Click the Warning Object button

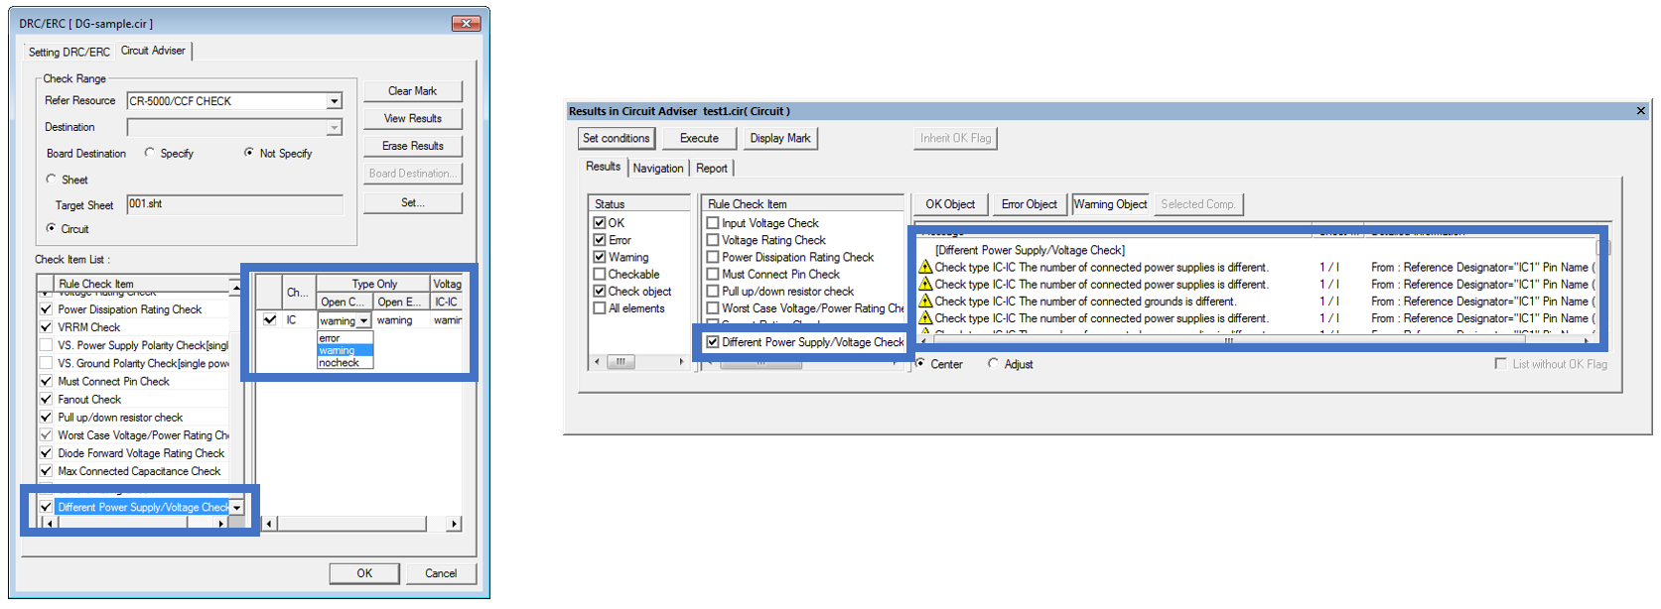click(x=1110, y=204)
